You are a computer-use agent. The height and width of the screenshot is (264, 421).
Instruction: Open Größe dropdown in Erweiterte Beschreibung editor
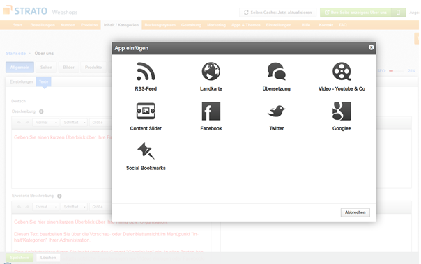pos(100,207)
